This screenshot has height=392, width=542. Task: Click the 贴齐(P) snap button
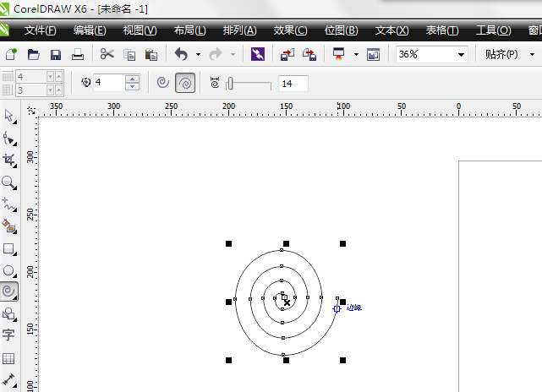click(501, 54)
